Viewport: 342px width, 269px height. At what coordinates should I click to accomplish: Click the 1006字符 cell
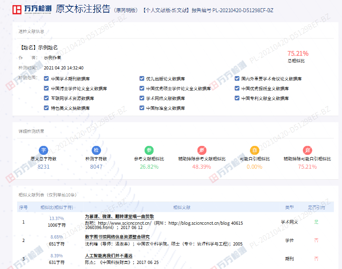point(57,225)
